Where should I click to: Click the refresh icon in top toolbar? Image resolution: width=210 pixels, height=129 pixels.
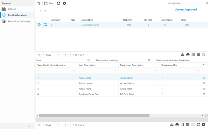click(58, 3)
